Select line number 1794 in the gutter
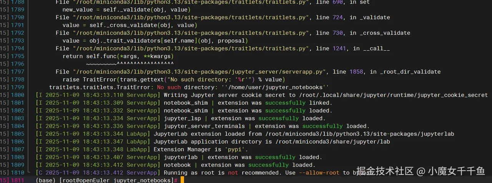The image size is (492, 183). pos(17,48)
